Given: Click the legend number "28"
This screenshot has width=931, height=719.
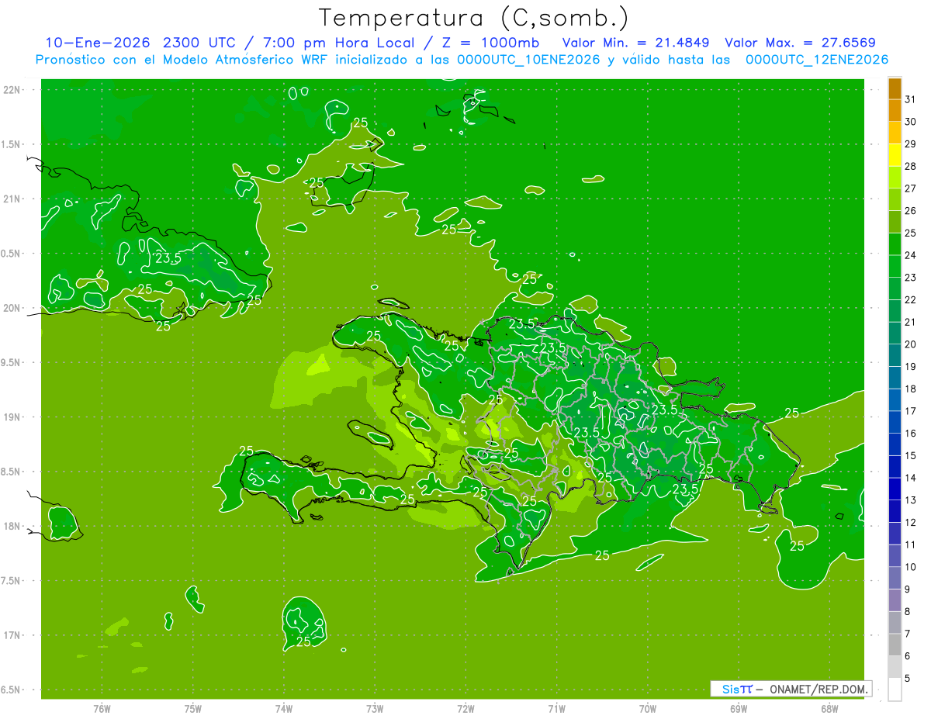Looking at the screenshot, I should [911, 166].
